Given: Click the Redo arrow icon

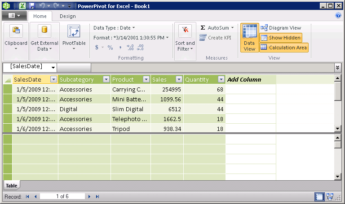Looking at the screenshot, I should click(x=56, y=6).
